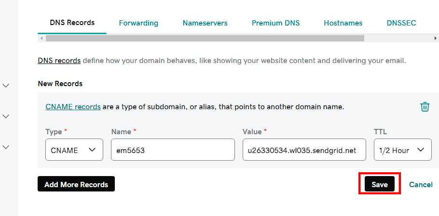Click the Value field with sendgrid.net address
This screenshot has height=216, width=439.
[x=304, y=150]
